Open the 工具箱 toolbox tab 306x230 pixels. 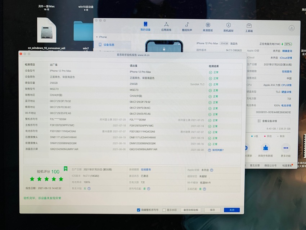[249, 27]
